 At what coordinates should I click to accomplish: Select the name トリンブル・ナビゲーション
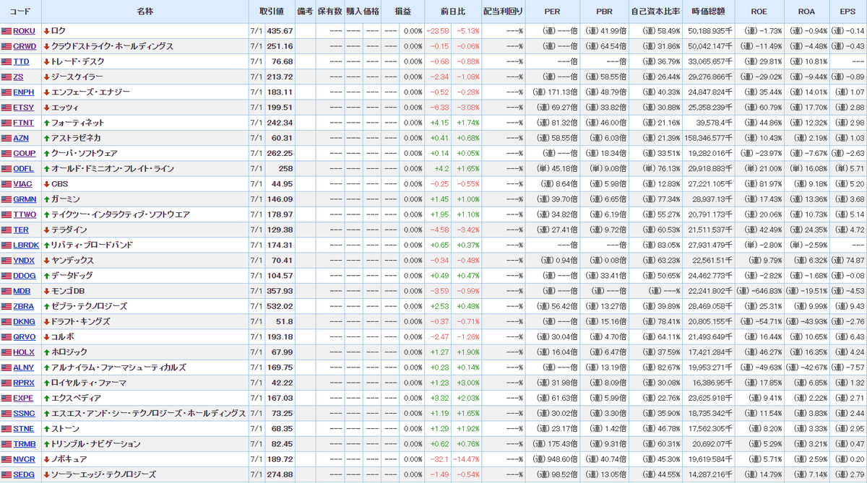pyautogui.click(x=95, y=444)
